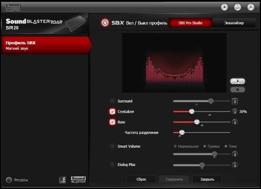Image resolution: width=261 pixels, height=189 pixels.
Task: Stop the audio demo playback
Action: [238, 90]
